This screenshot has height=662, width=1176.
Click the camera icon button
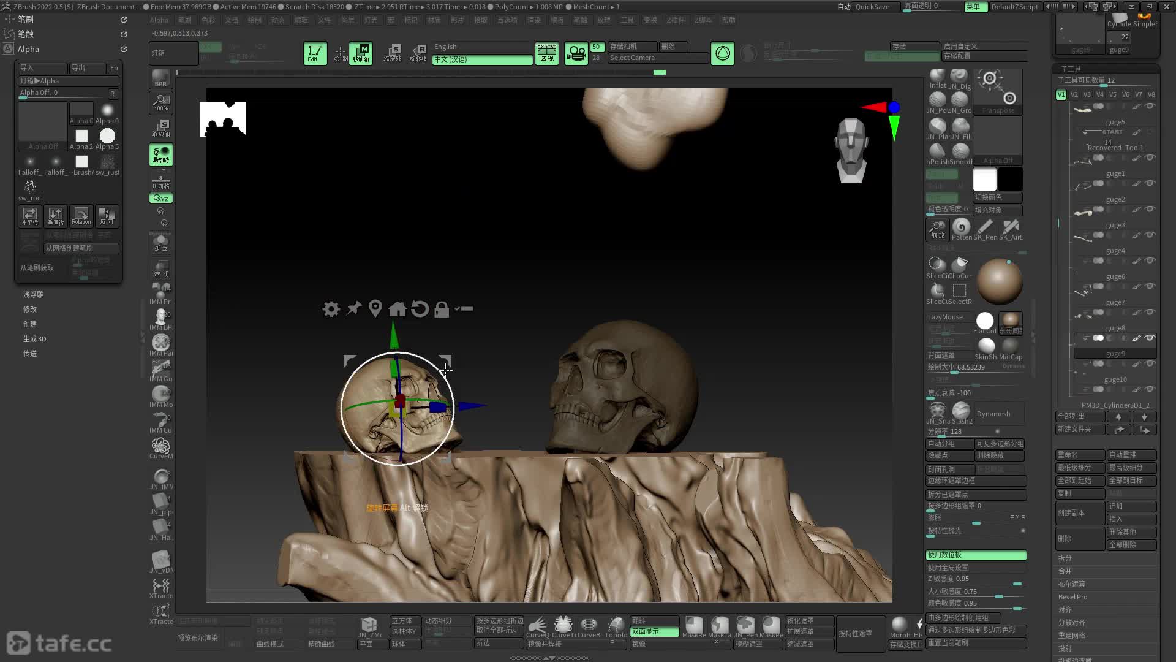pos(576,53)
